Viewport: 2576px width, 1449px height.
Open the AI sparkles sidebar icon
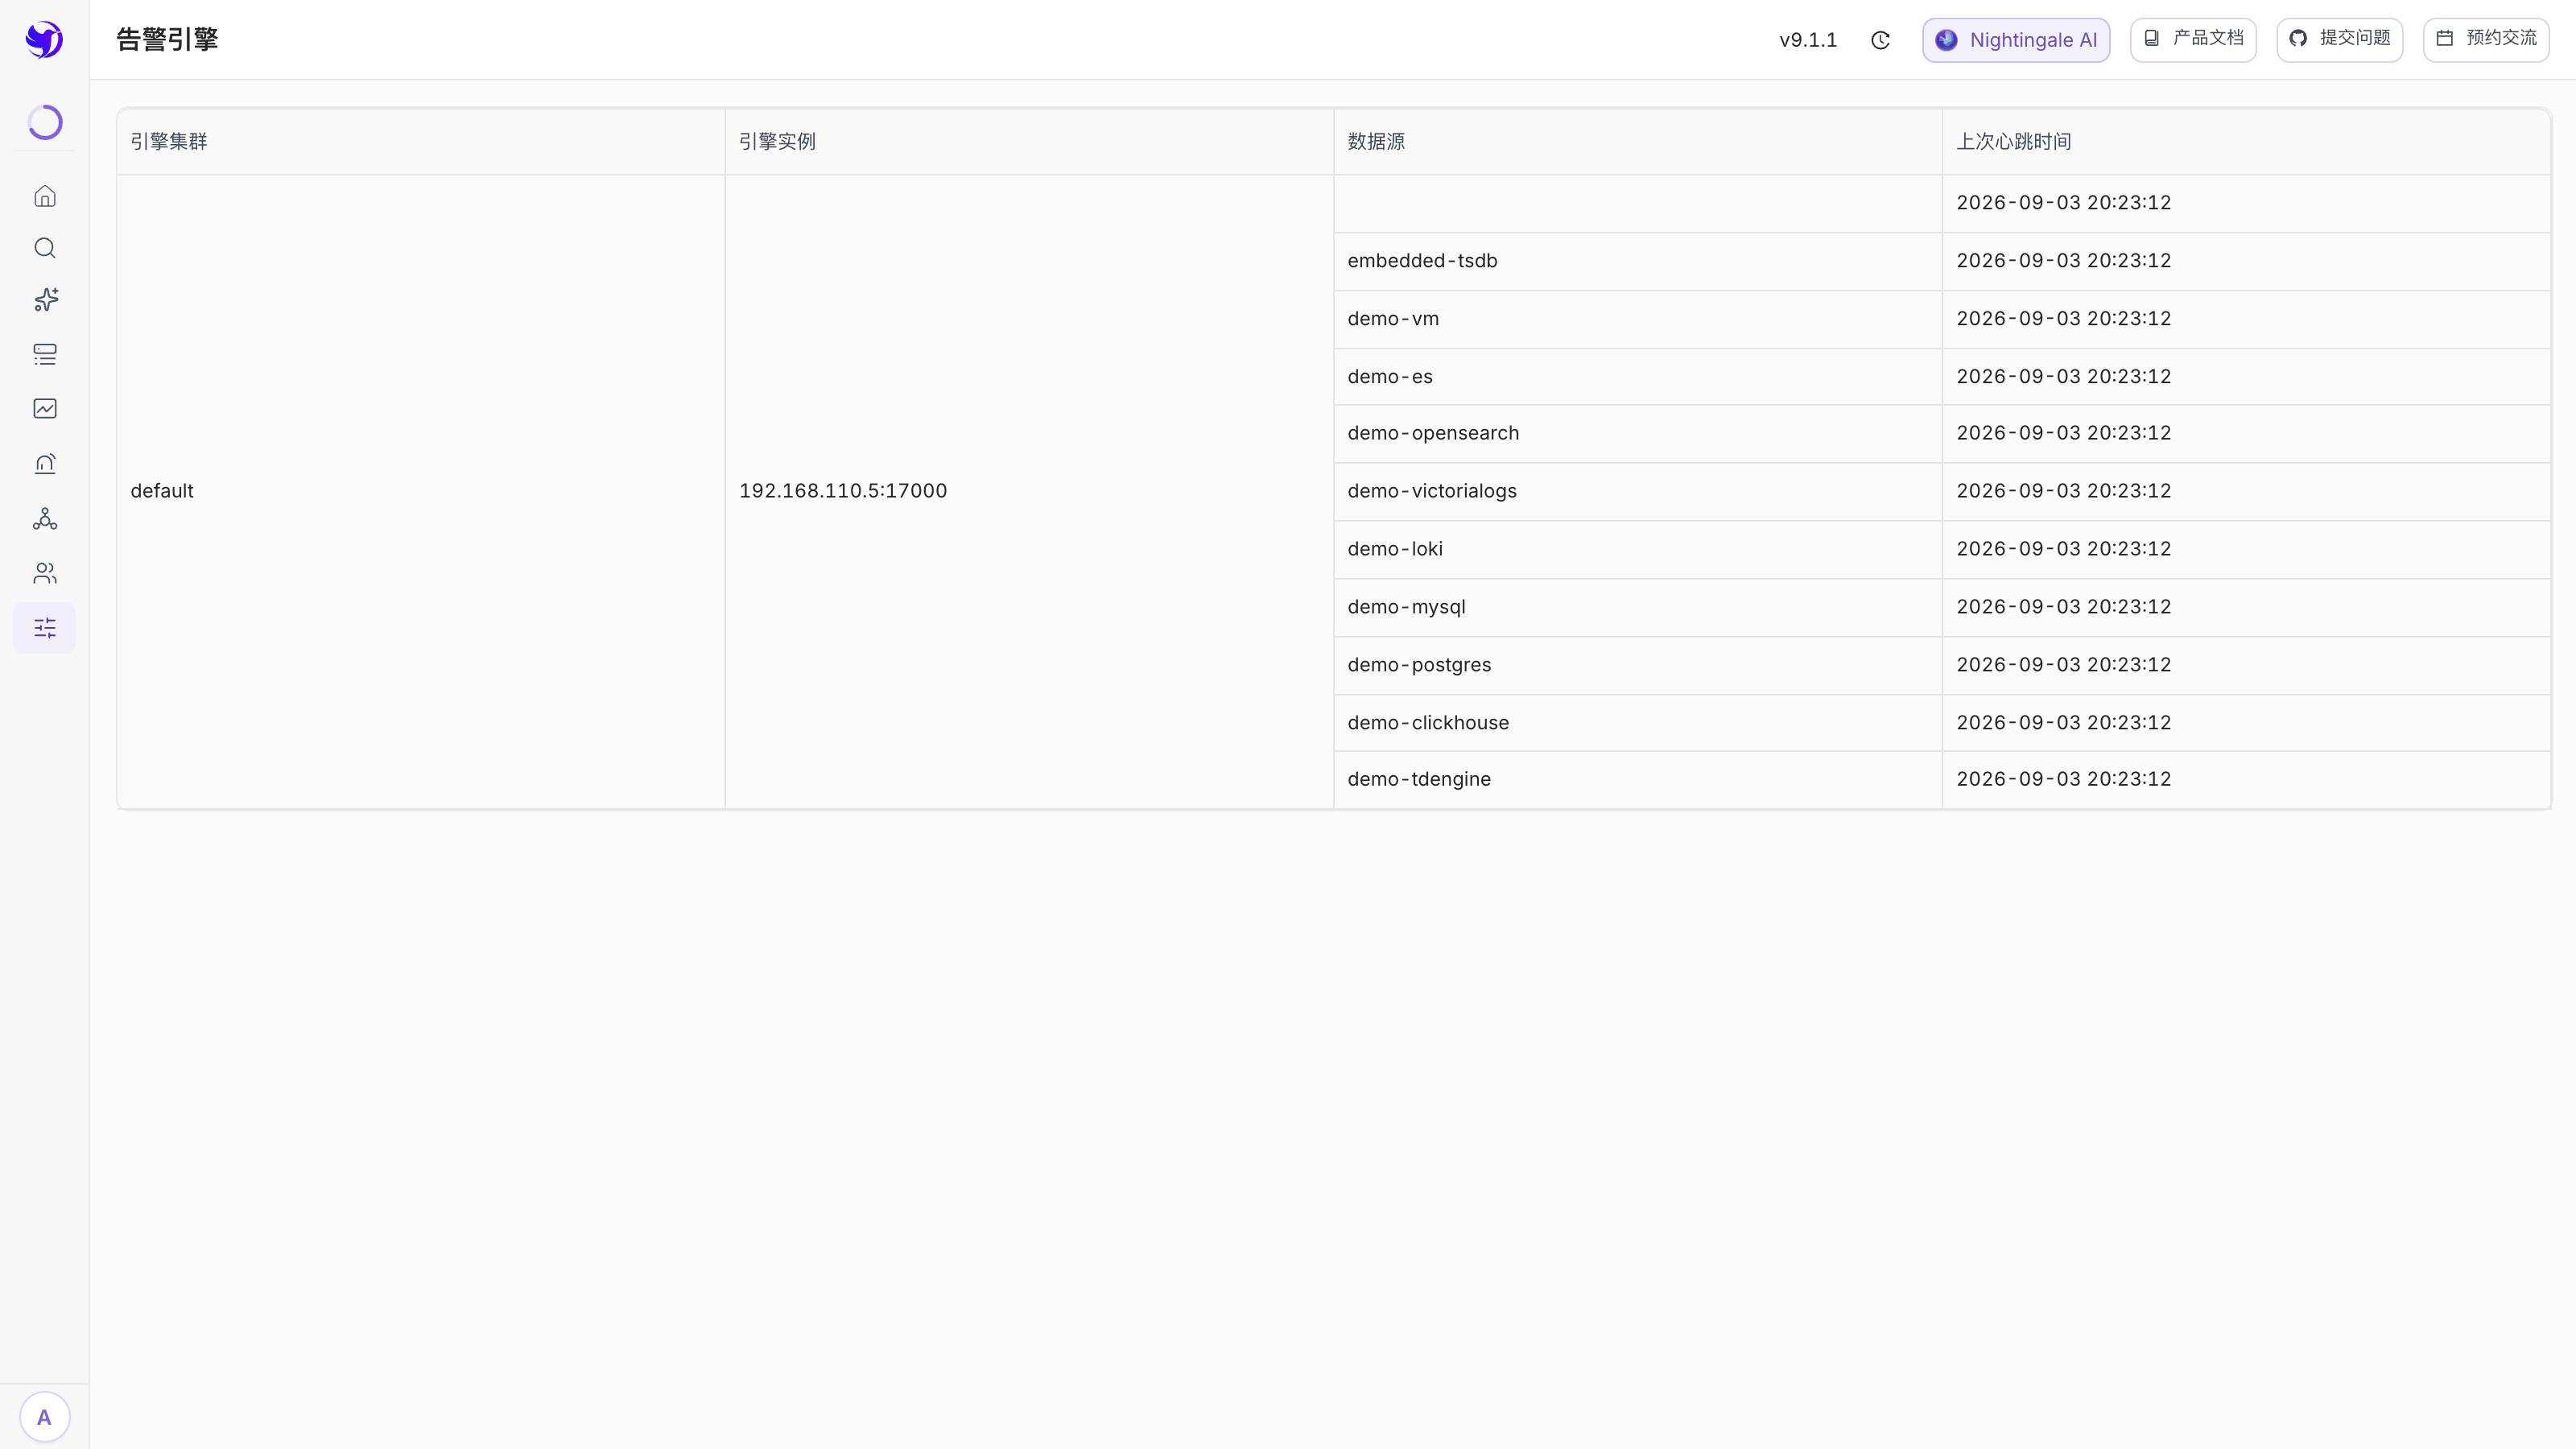(45, 300)
